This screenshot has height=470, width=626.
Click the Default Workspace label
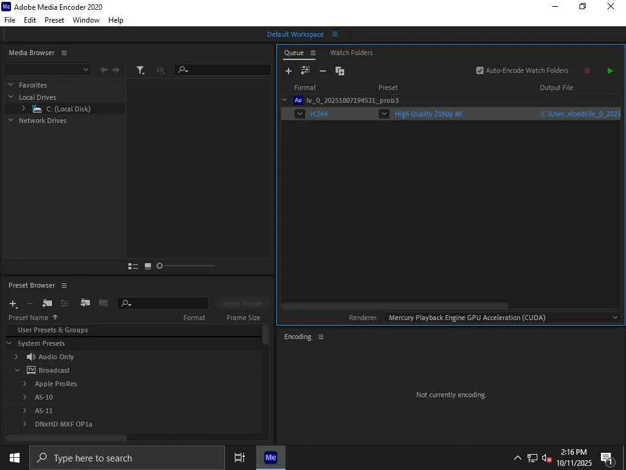point(295,34)
